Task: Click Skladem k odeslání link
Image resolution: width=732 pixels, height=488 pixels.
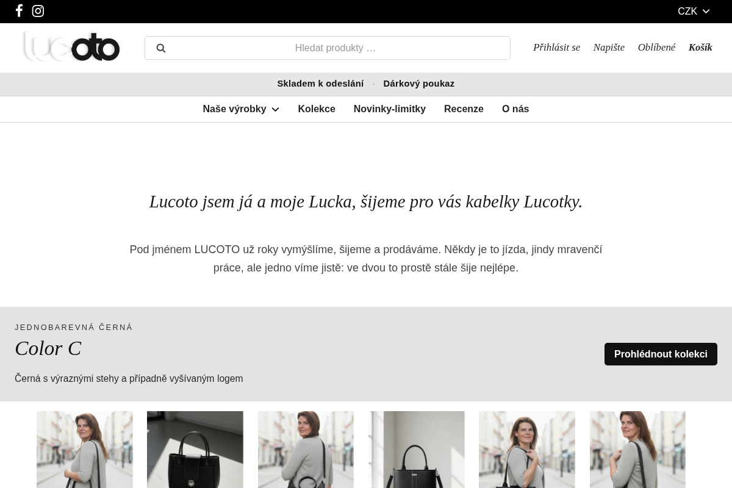Action: pyautogui.click(x=320, y=84)
